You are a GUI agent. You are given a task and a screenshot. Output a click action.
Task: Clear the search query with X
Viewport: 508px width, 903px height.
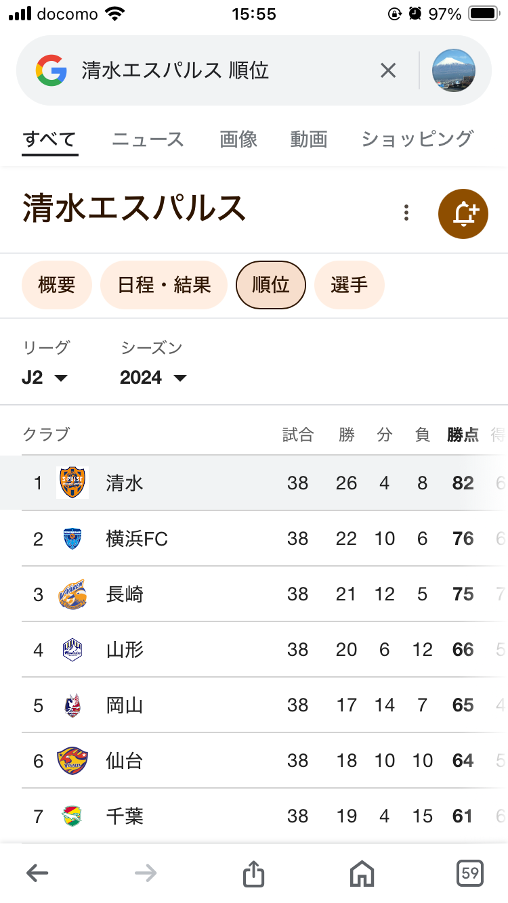[x=388, y=70]
